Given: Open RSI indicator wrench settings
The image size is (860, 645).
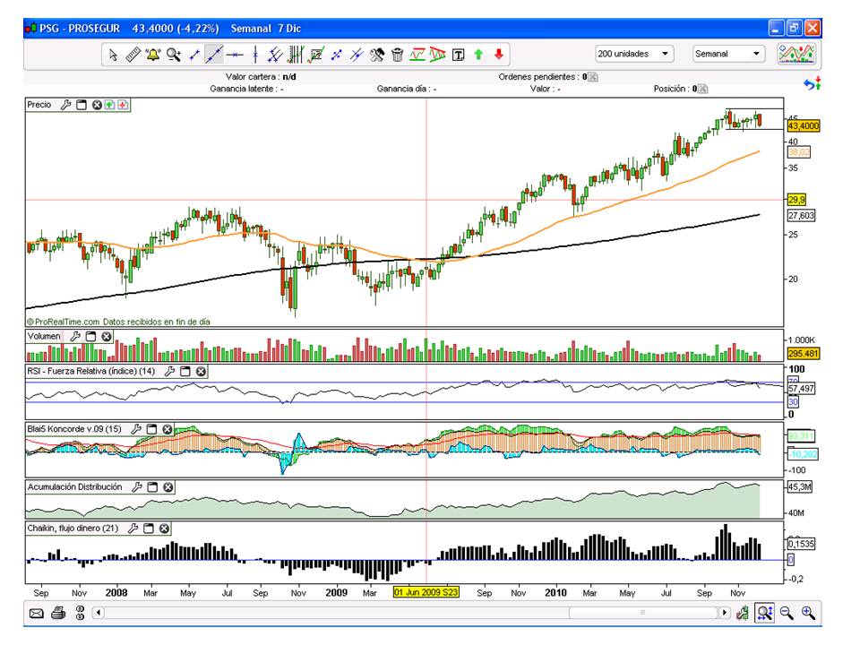Looking at the screenshot, I should tap(170, 371).
